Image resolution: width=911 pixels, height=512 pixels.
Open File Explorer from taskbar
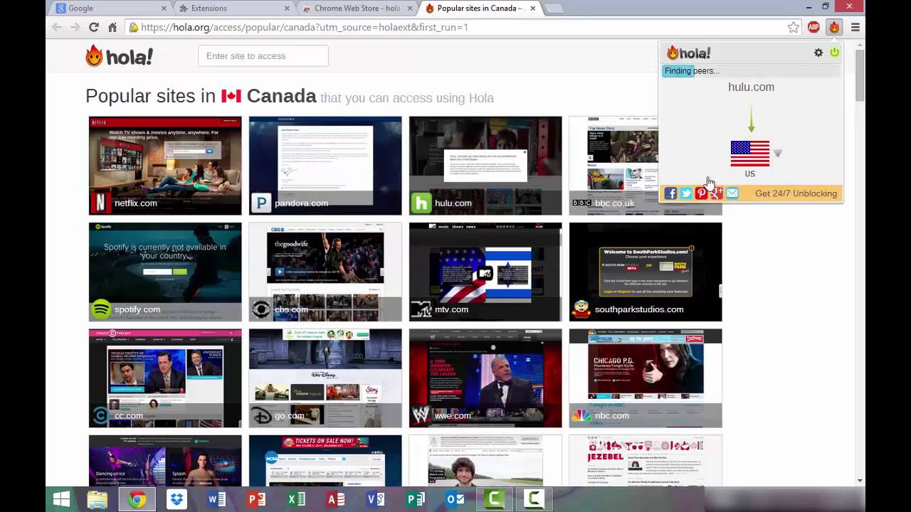pyautogui.click(x=98, y=500)
